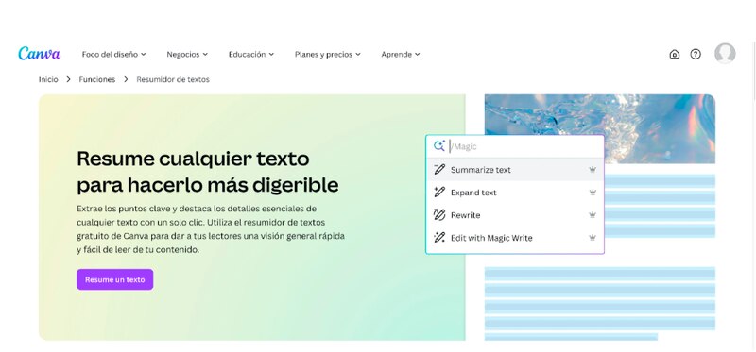Open the Planes y precios dropdown

click(327, 55)
